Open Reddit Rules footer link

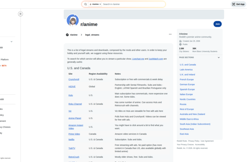[x=182, y=141]
